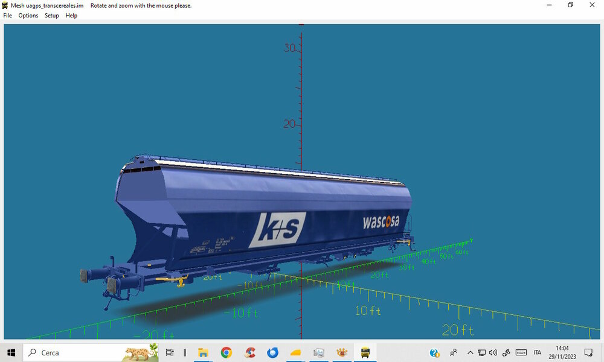Close the mesh viewer window

click(592, 5)
